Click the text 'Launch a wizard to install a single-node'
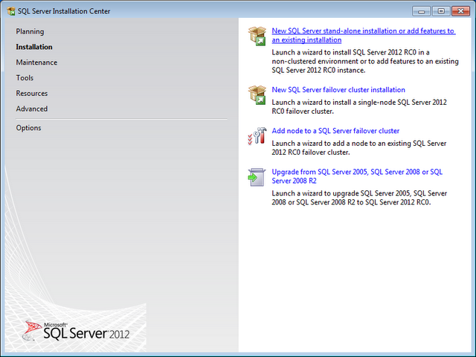Viewport: 476px width, 357px height. pos(333,103)
